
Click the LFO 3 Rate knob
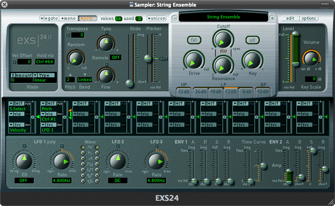coord(156,161)
